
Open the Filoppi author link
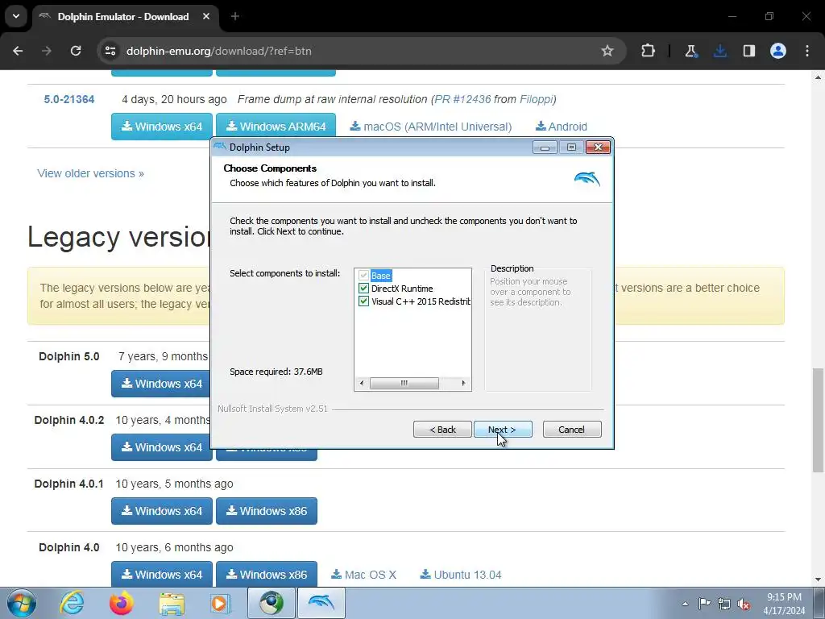(x=536, y=99)
